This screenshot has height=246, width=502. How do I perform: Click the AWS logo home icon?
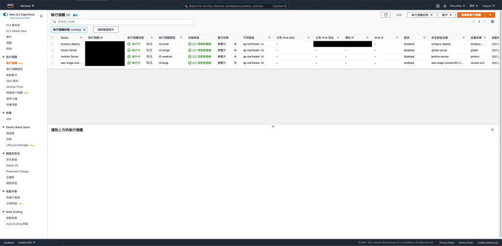tap(10, 5)
